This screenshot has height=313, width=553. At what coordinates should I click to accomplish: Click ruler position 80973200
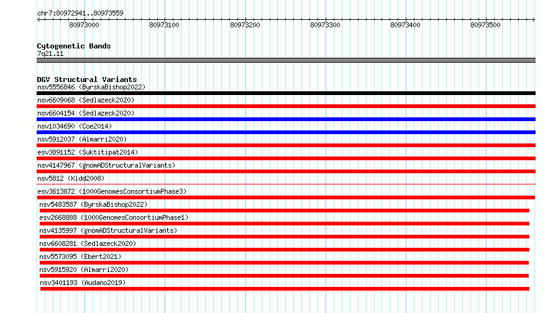[x=245, y=25]
